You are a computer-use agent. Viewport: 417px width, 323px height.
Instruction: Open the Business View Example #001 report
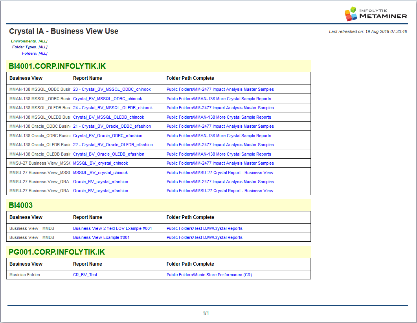101,237
